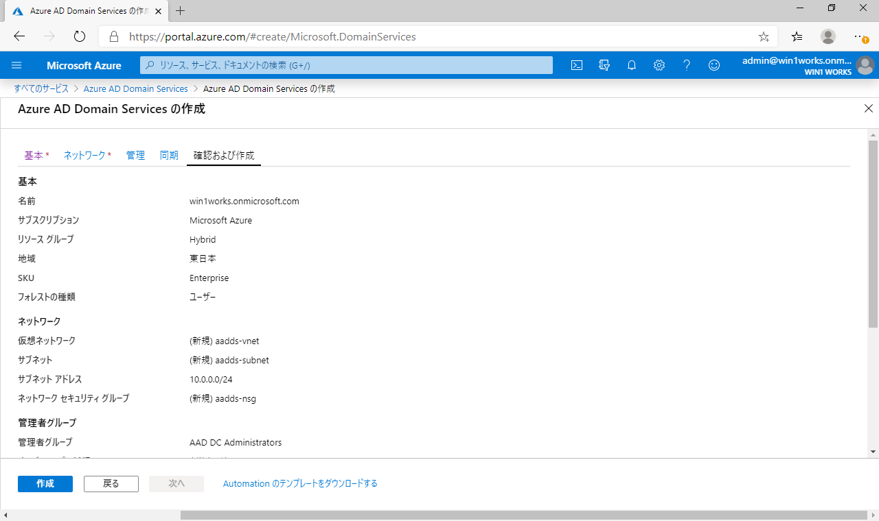Click the site lock icon in address bar
879x521 pixels.
tap(115, 36)
